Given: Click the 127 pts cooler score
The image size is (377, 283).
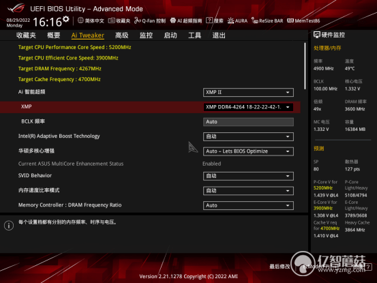Looking at the screenshot, I should click(x=352, y=169).
